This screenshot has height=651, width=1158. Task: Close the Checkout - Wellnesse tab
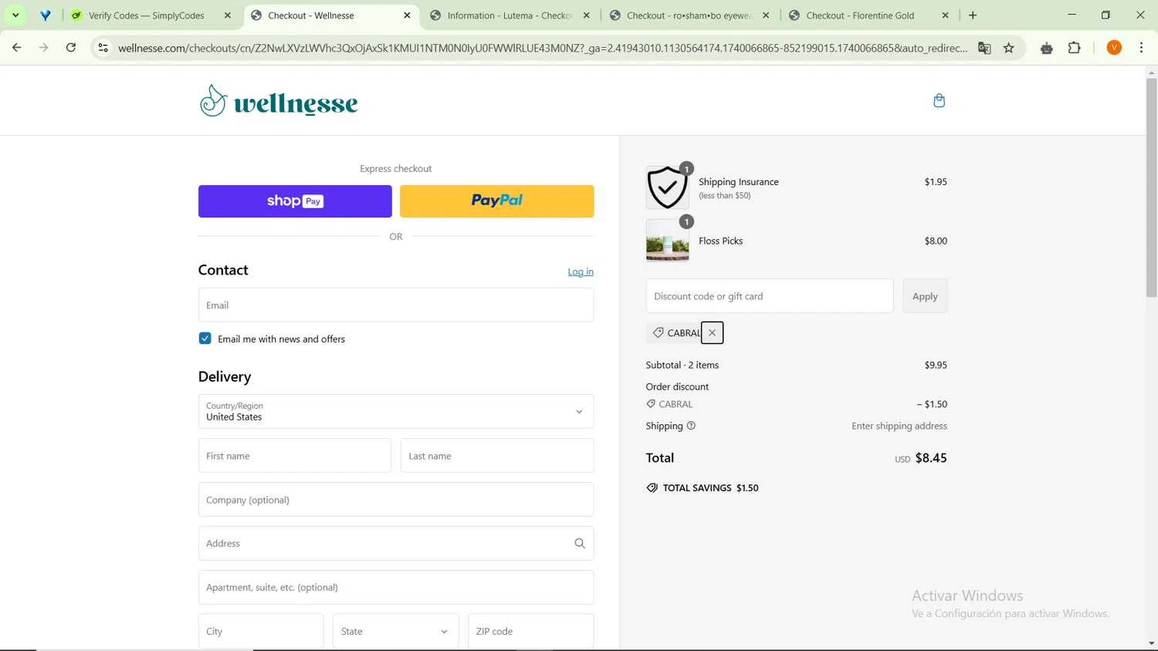[407, 15]
